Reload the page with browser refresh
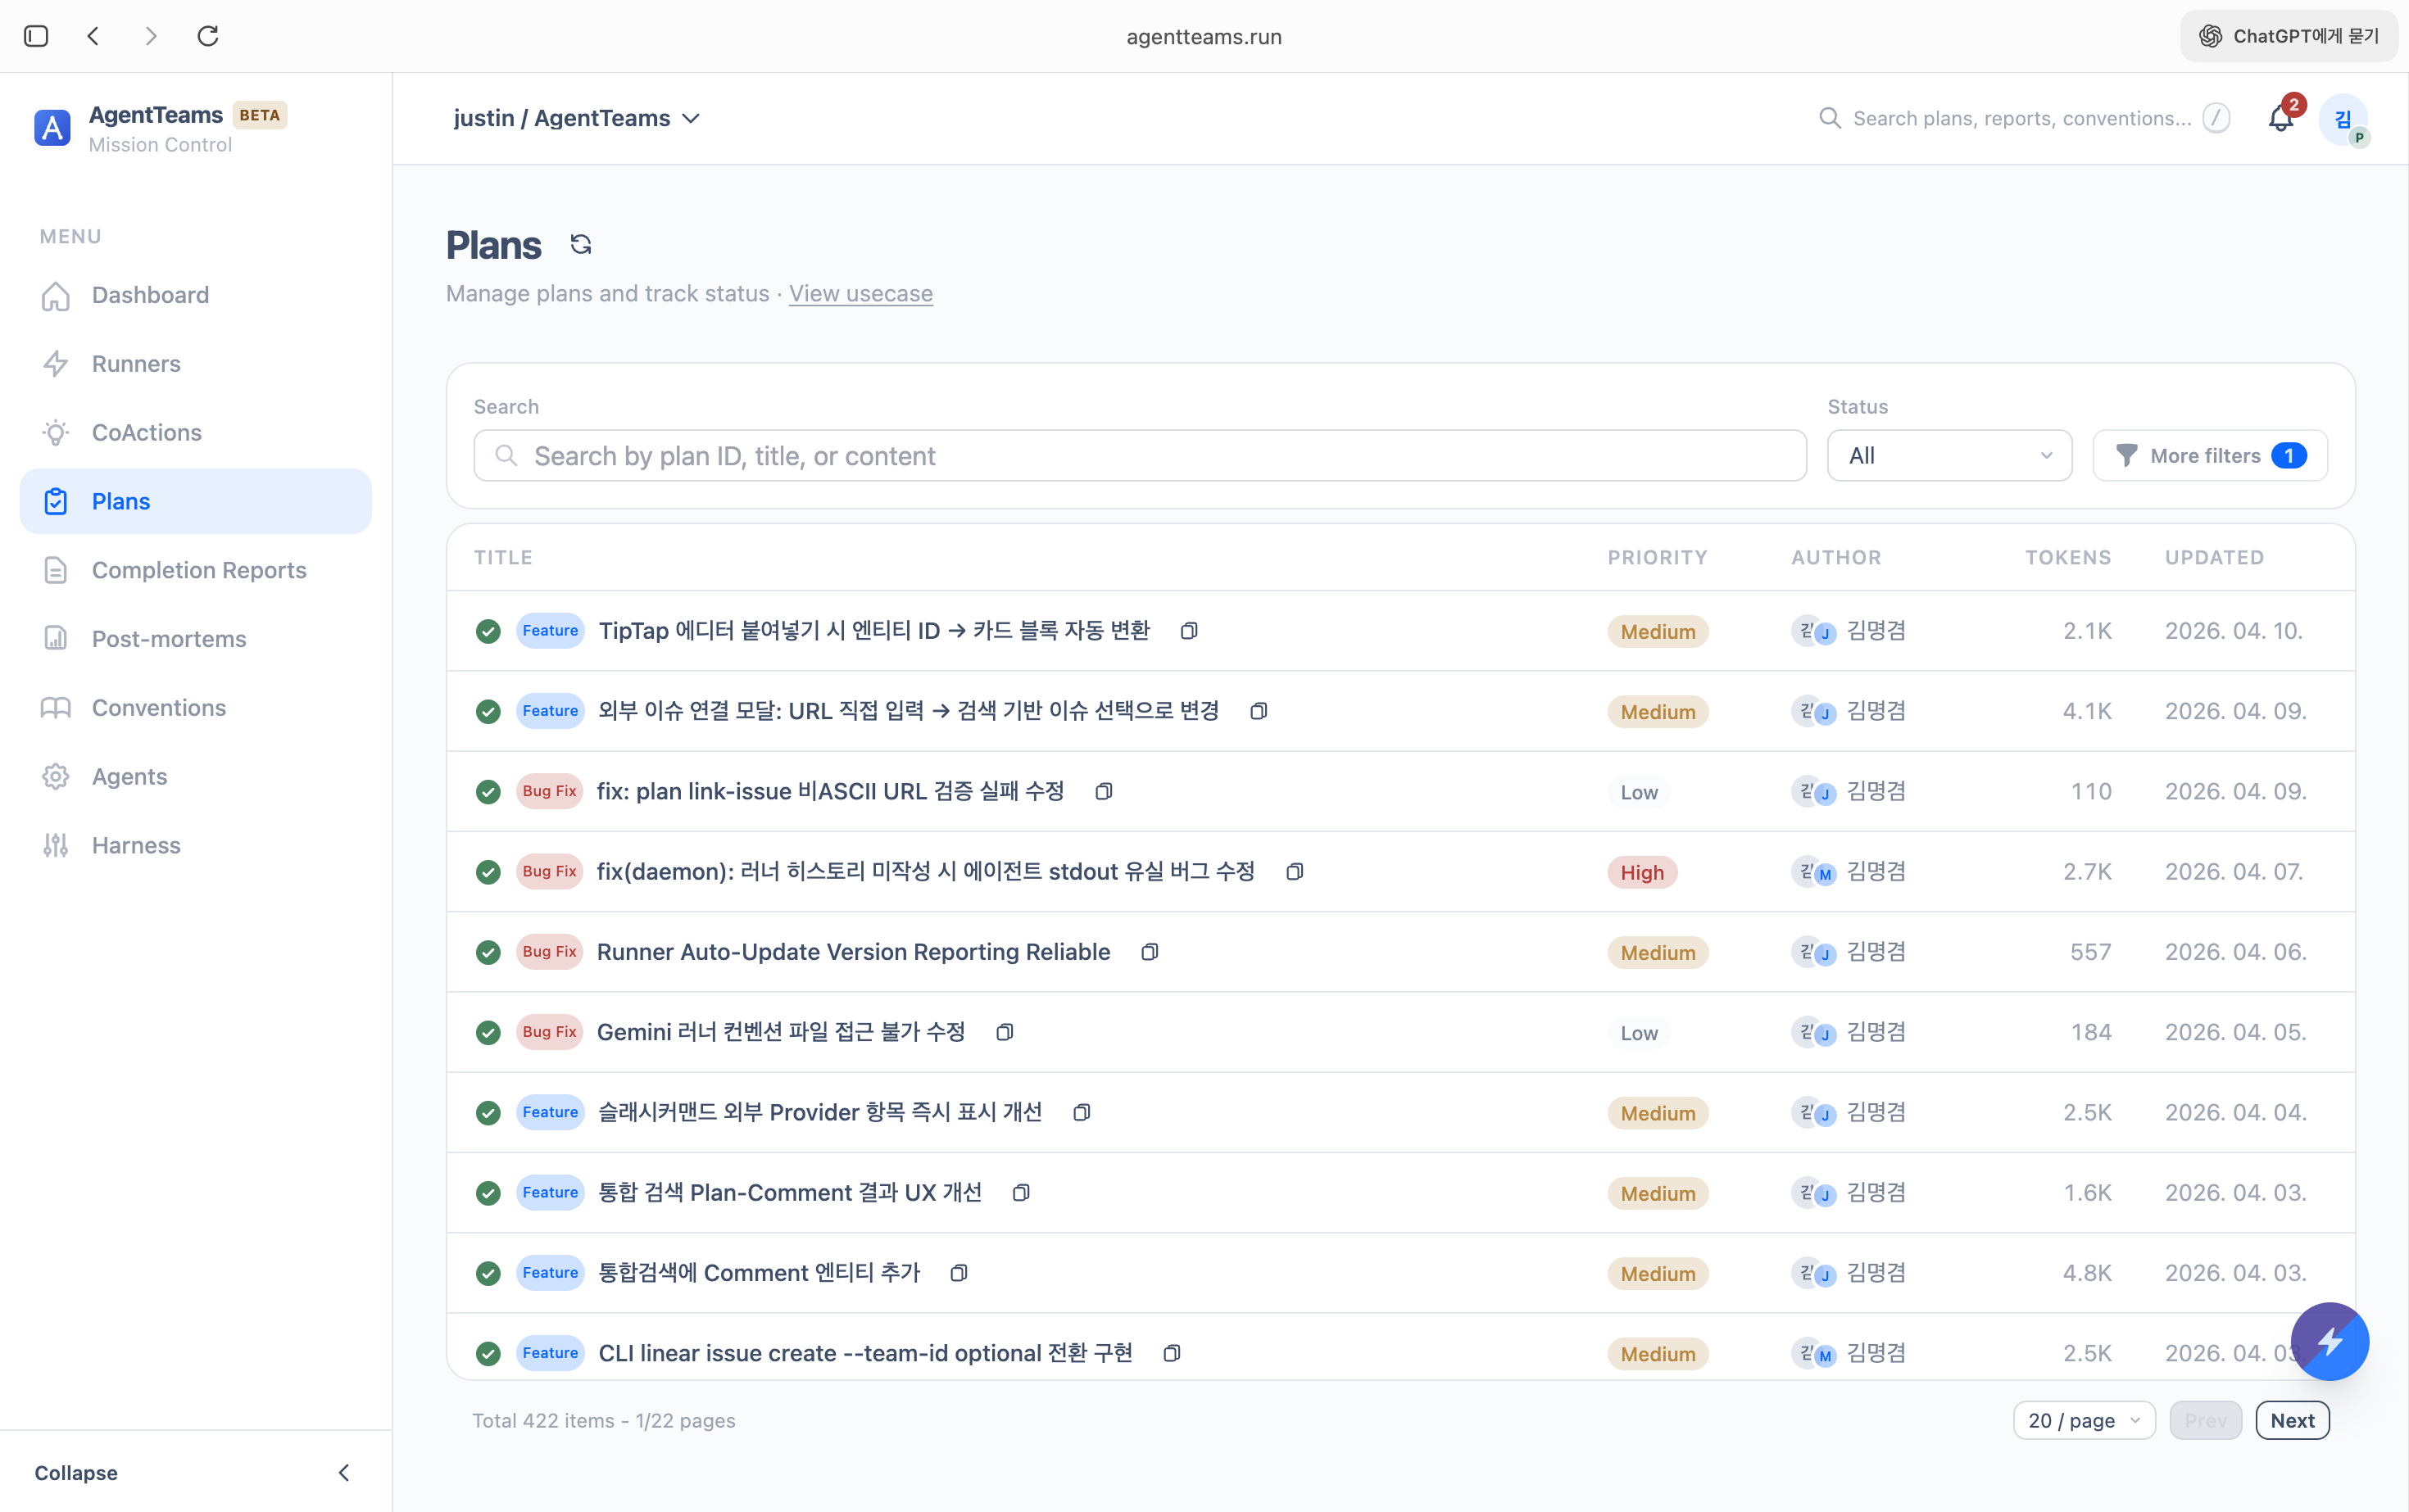 coord(208,36)
